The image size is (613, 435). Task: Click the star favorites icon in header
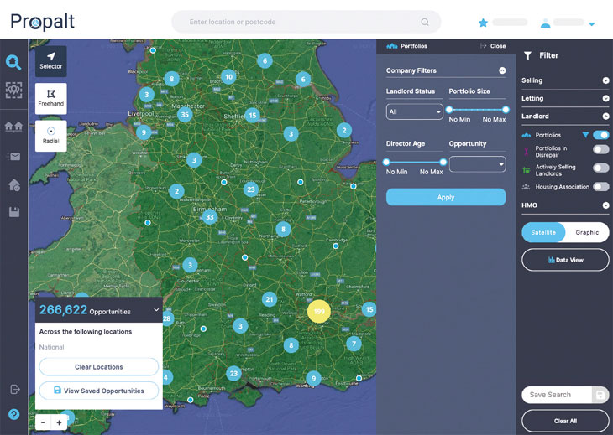[x=483, y=23]
